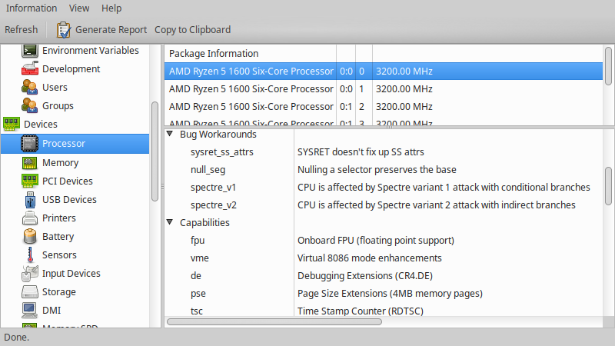
Task: Select Users in the sidebar
Action: click(55, 88)
